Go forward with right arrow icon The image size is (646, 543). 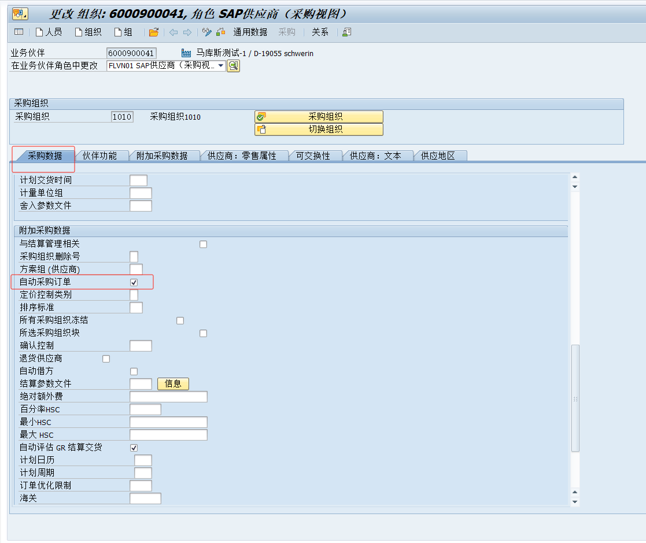point(187,32)
